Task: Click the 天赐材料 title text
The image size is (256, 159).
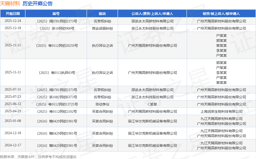Action: point(10,3)
